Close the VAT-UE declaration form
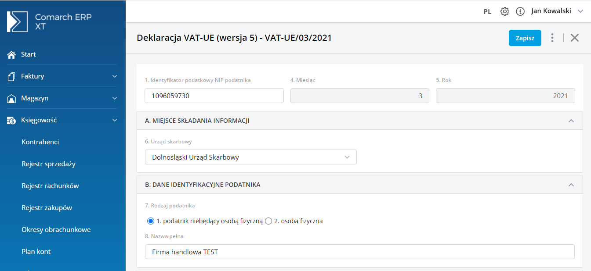Viewport: 591px width, 271px height. click(575, 38)
